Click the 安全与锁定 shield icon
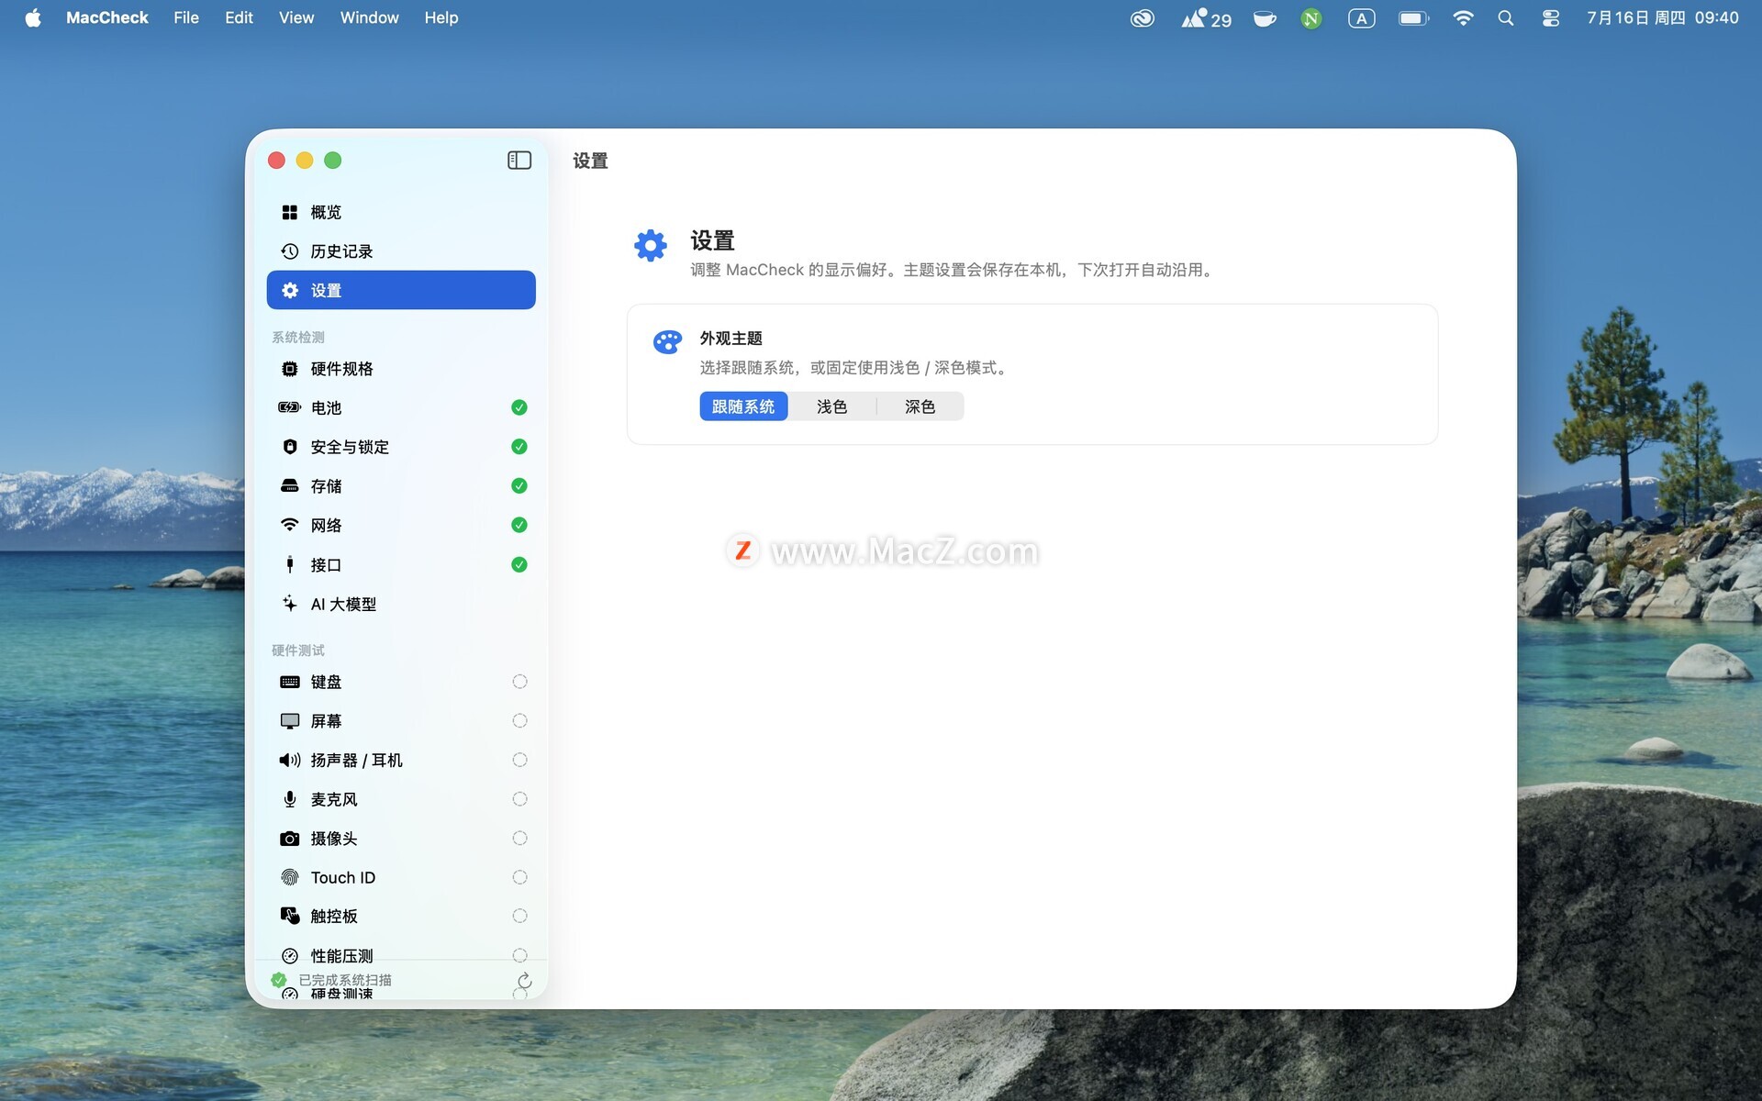This screenshot has height=1101, width=1762. point(290,447)
